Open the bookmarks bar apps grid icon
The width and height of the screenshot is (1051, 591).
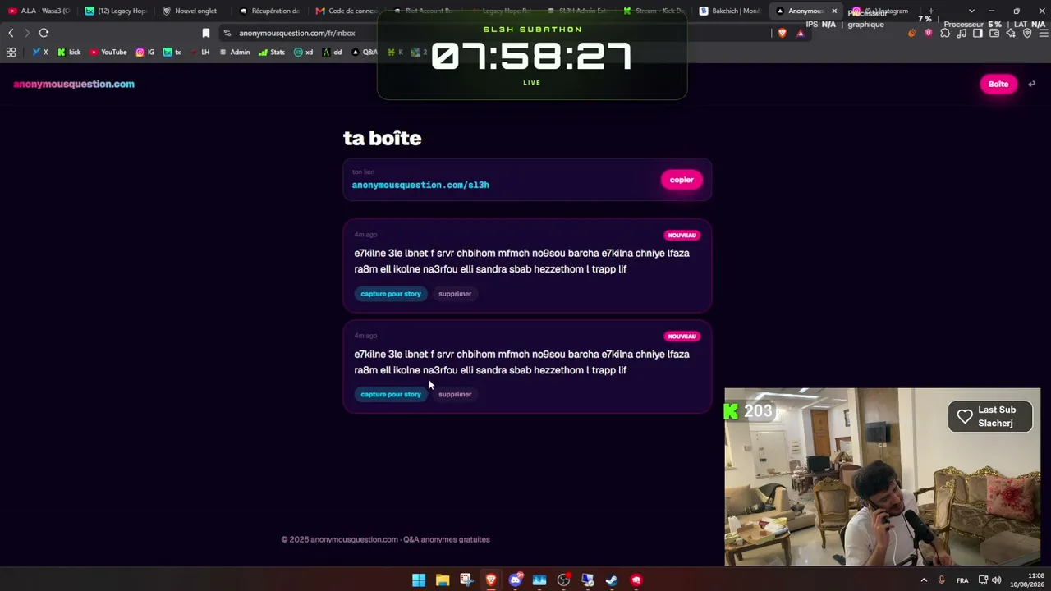coord(11,52)
